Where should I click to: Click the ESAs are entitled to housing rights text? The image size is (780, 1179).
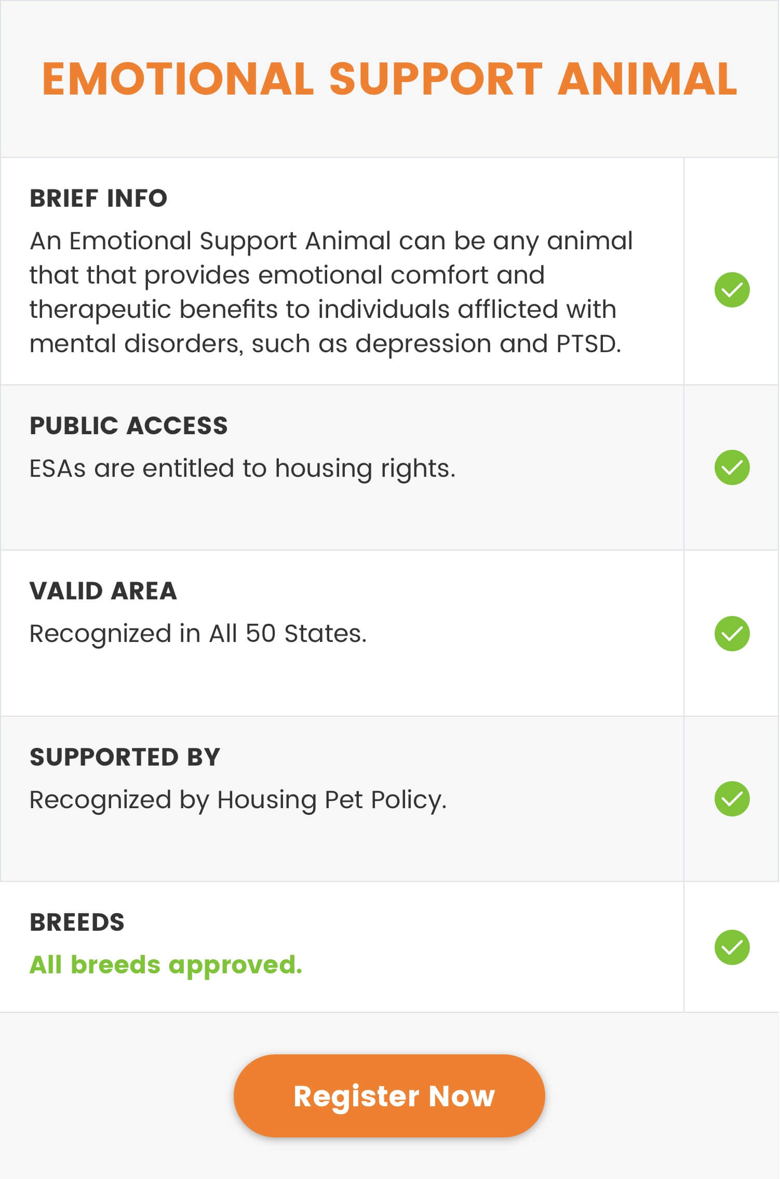point(243,468)
